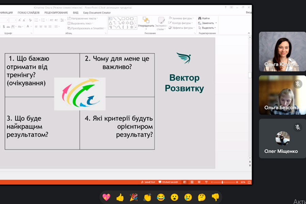The image size is (306, 204).
Task: Open the ВИД tab
Action: [x=75, y=13]
